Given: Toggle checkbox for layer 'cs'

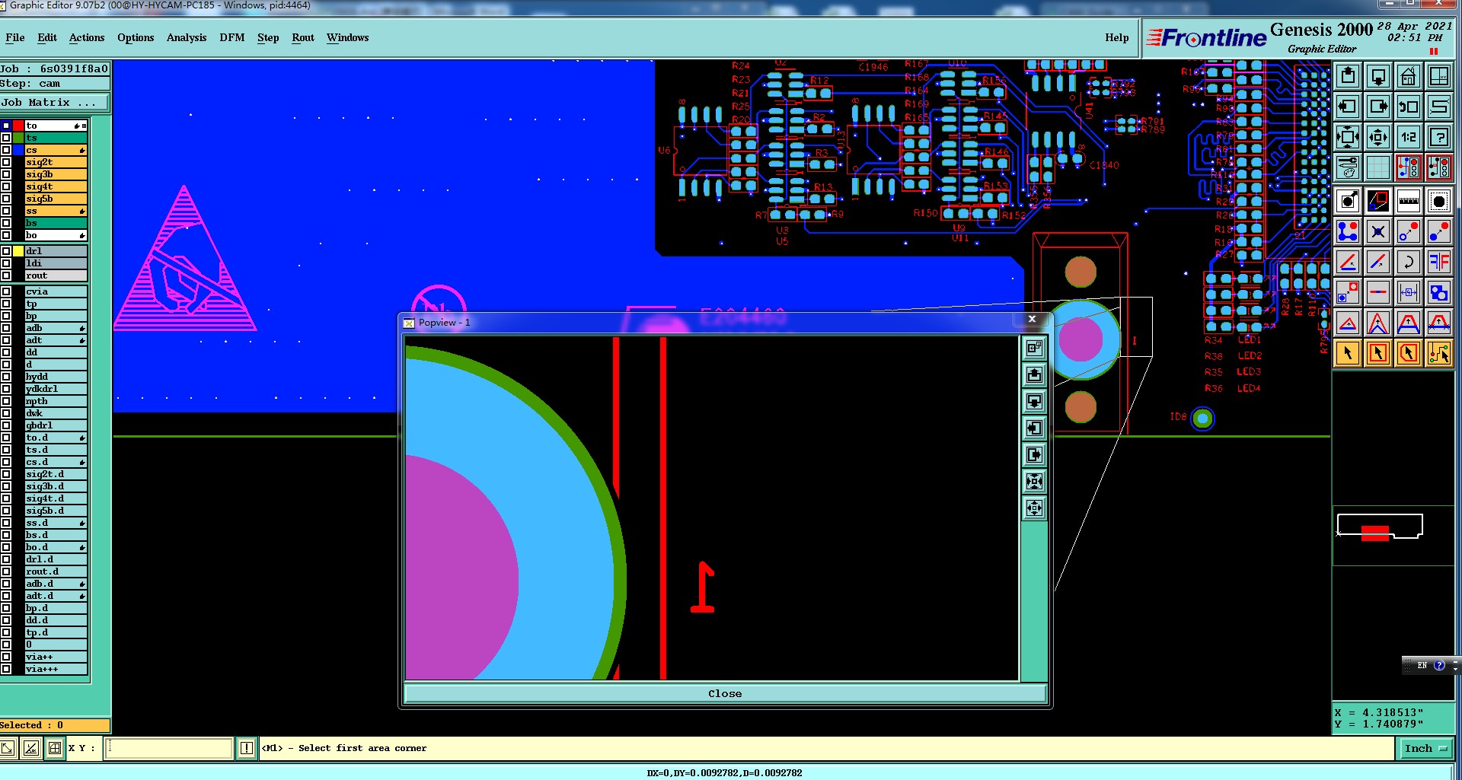Looking at the screenshot, I should click(x=6, y=150).
